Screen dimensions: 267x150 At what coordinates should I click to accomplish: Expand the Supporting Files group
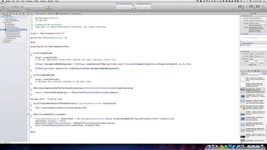pyautogui.click(x=4, y=38)
